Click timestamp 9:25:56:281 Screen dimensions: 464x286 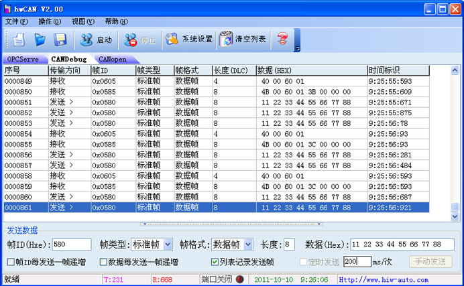click(390, 155)
